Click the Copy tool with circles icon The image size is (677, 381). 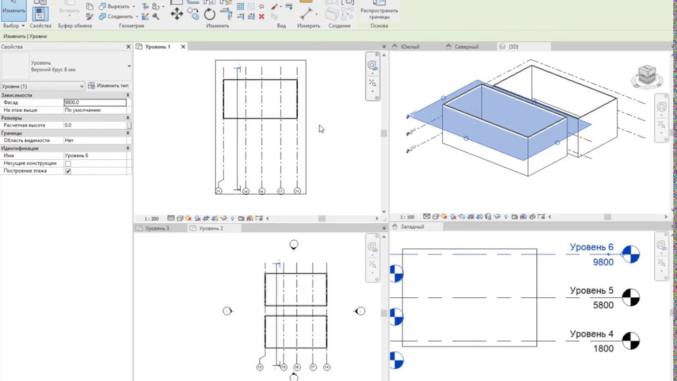coord(194,14)
